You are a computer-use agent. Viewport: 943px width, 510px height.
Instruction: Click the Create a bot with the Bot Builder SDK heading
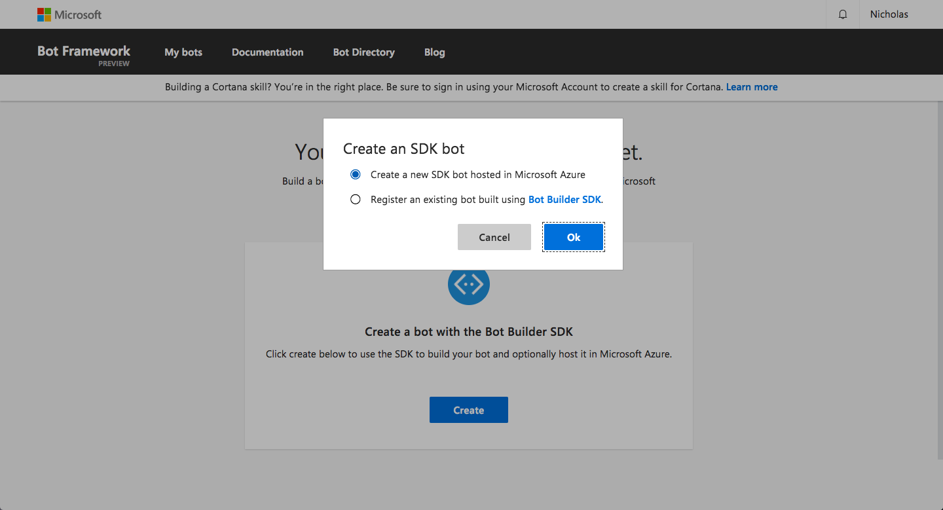[469, 332]
